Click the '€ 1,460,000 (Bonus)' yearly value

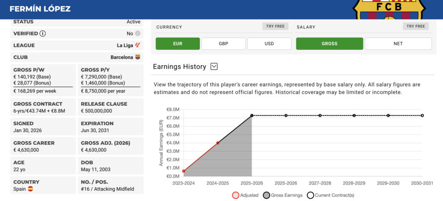coord(103,83)
